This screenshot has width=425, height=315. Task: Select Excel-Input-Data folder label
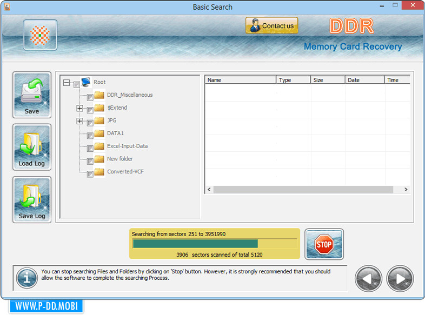128,146
